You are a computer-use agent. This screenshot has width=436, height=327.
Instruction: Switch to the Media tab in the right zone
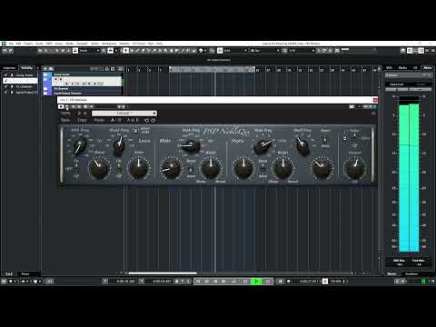coord(402,68)
